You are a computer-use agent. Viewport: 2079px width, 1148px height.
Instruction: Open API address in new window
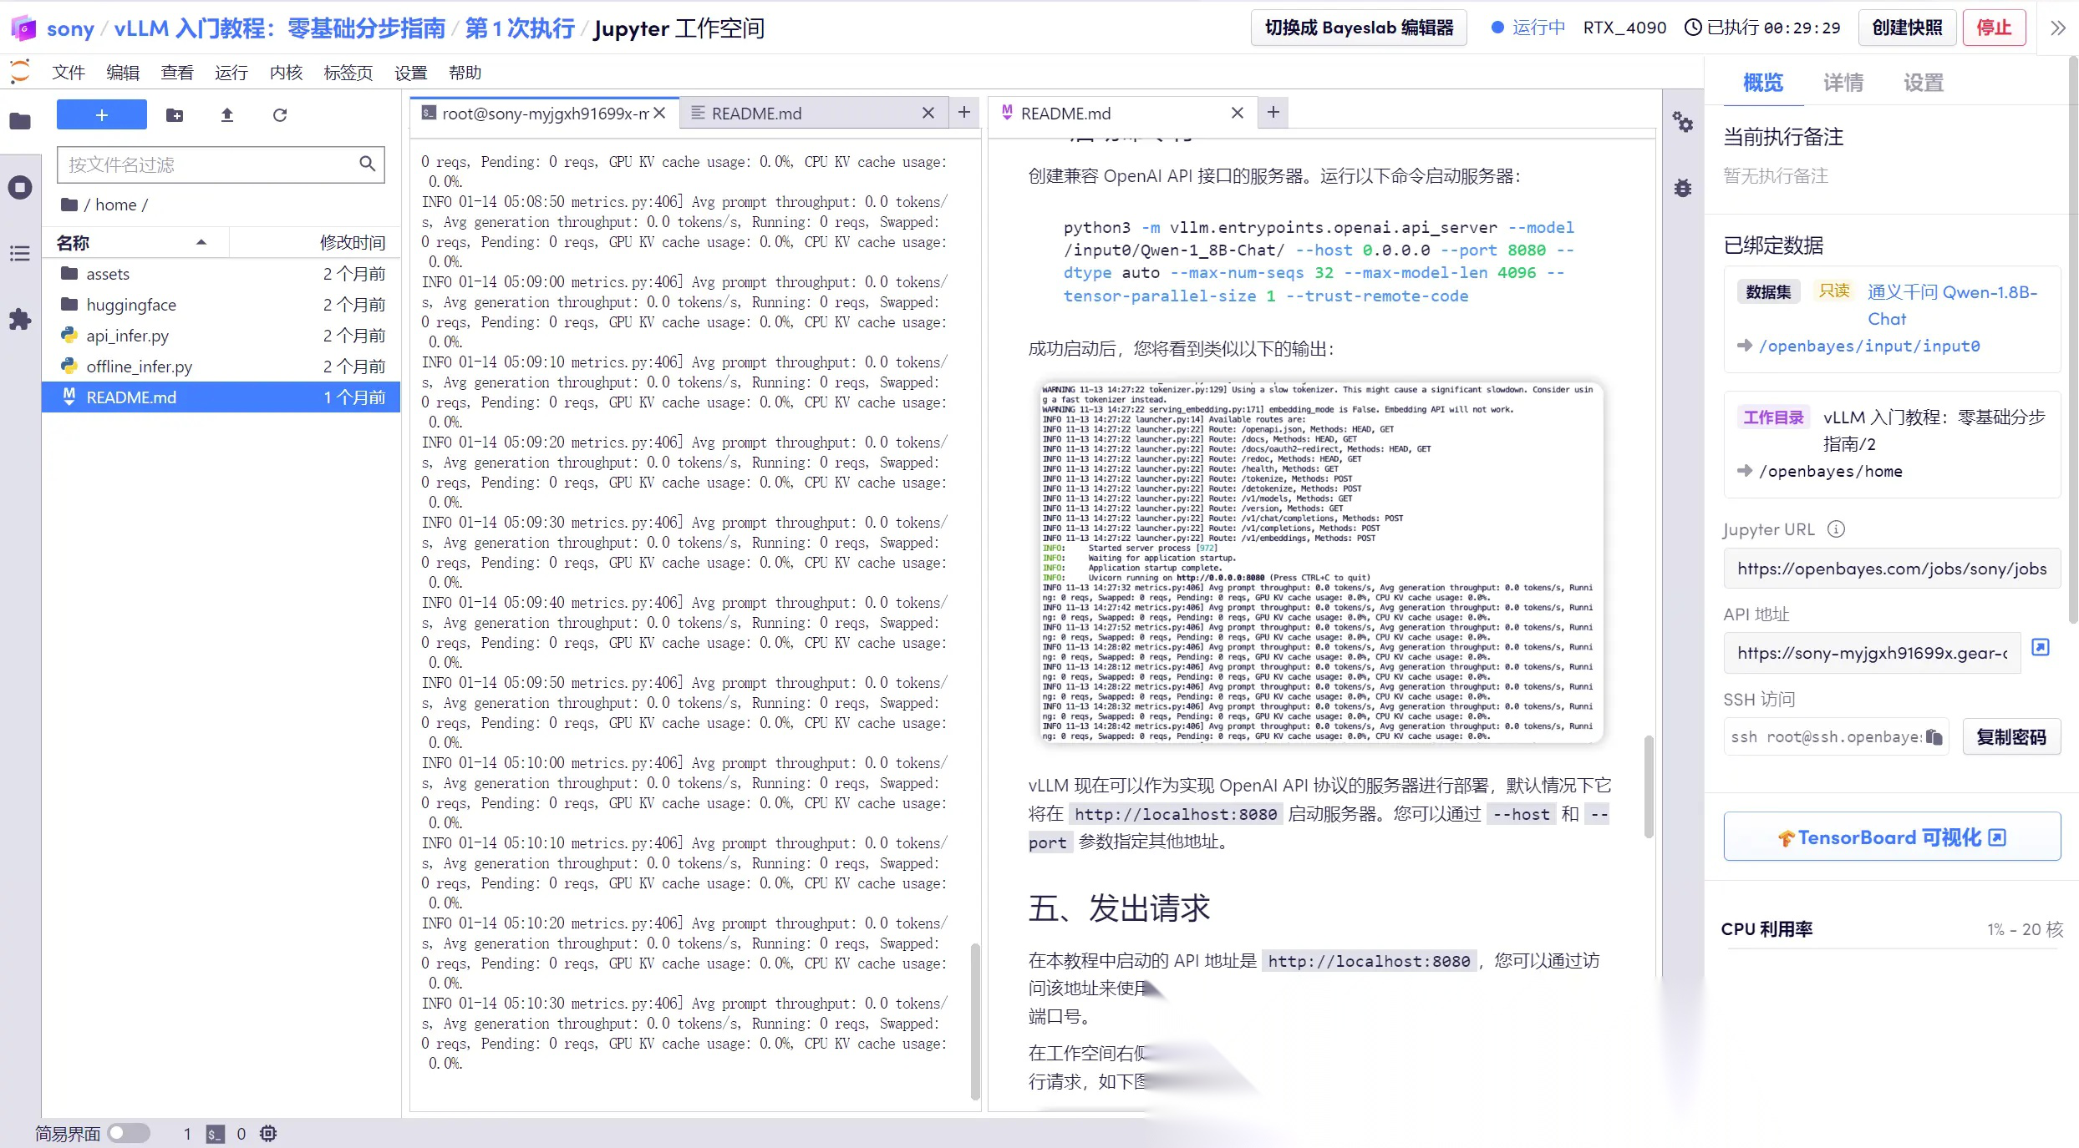click(2041, 648)
